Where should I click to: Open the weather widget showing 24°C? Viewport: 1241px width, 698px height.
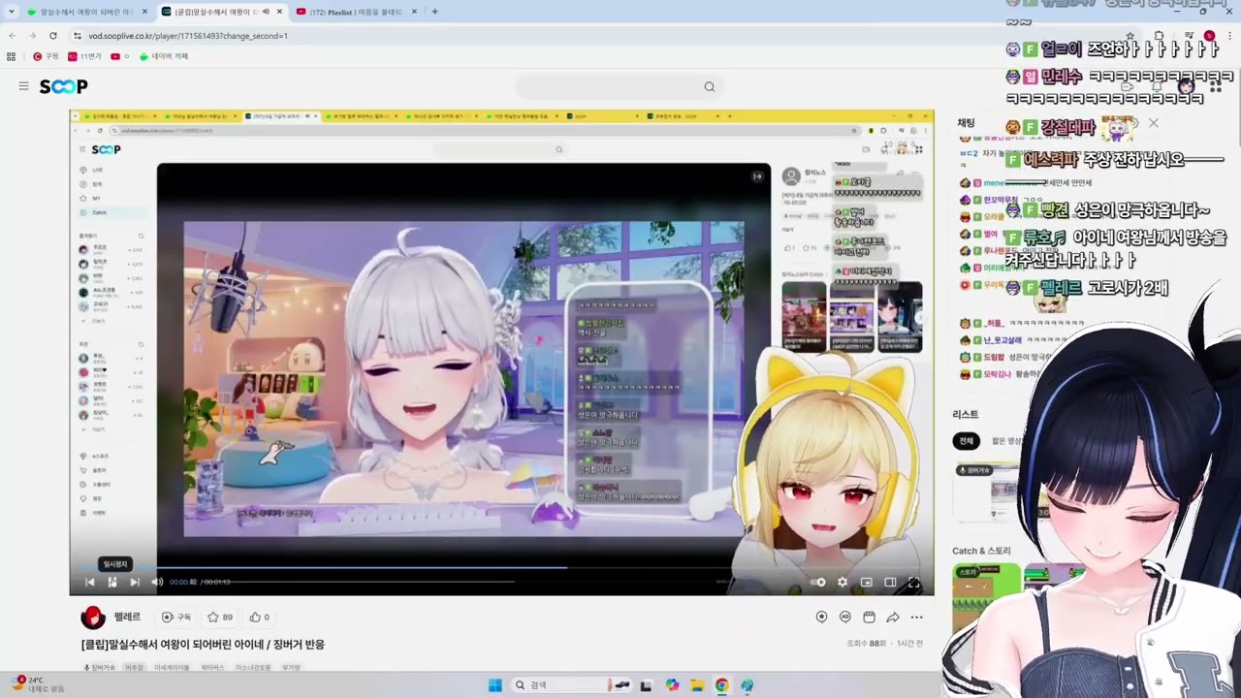point(39,684)
